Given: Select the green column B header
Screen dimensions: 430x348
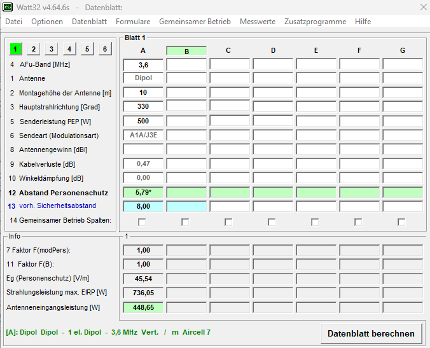Looking at the screenshot, I should tap(186, 51).
